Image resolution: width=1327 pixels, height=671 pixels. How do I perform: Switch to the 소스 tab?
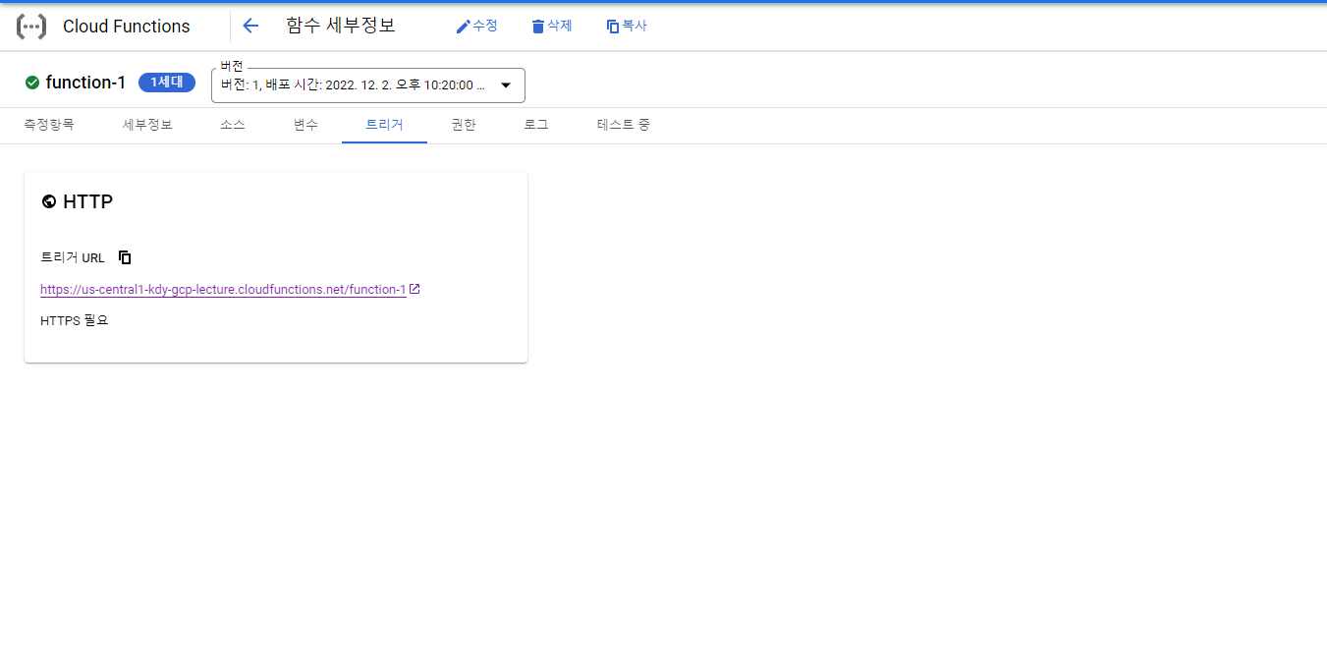coord(233,125)
